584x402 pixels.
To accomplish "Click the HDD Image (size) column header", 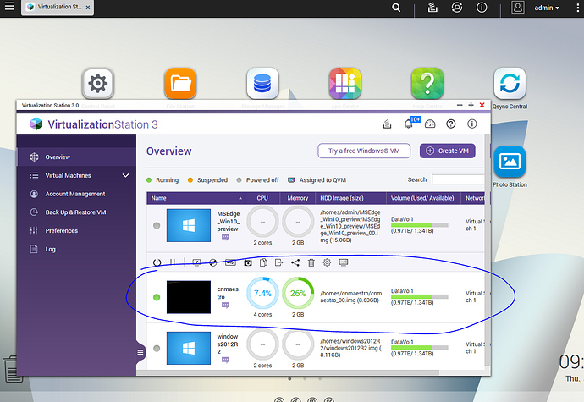I will 350,198.
